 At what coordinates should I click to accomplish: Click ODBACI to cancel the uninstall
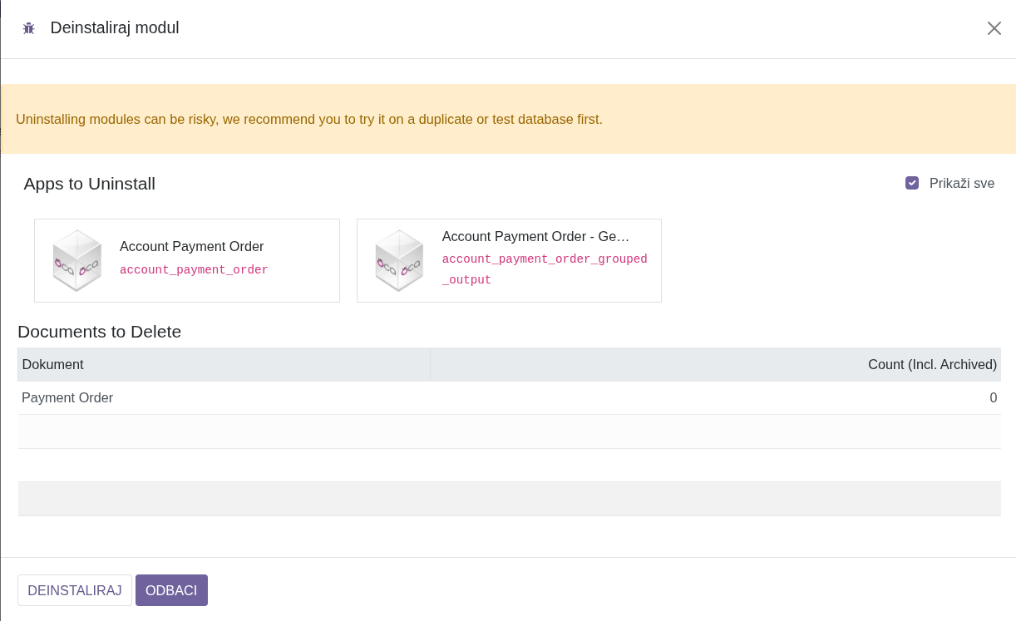[x=171, y=590]
